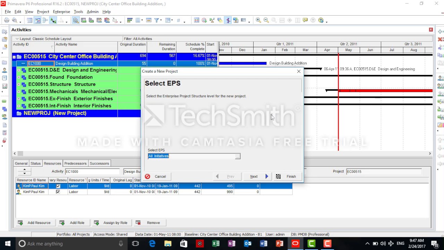Open the Tools menu
The width and height of the screenshot is (444, 250).
tap(78, 11)
